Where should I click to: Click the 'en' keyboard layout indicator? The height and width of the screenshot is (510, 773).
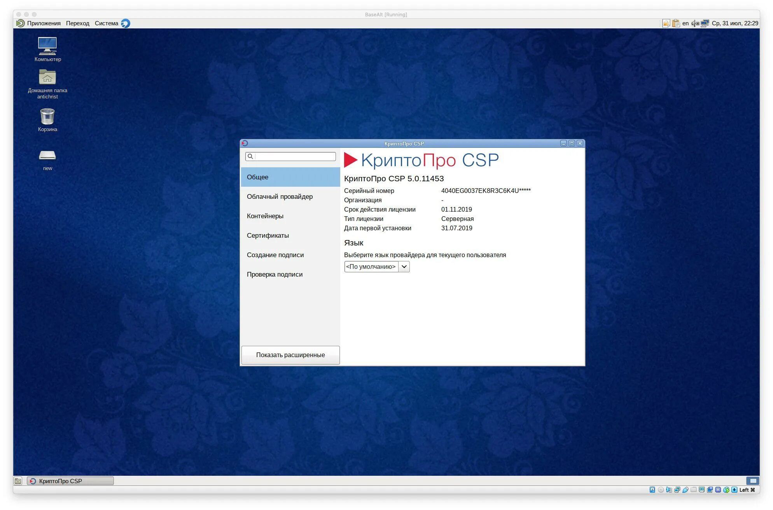coord(685,23)
